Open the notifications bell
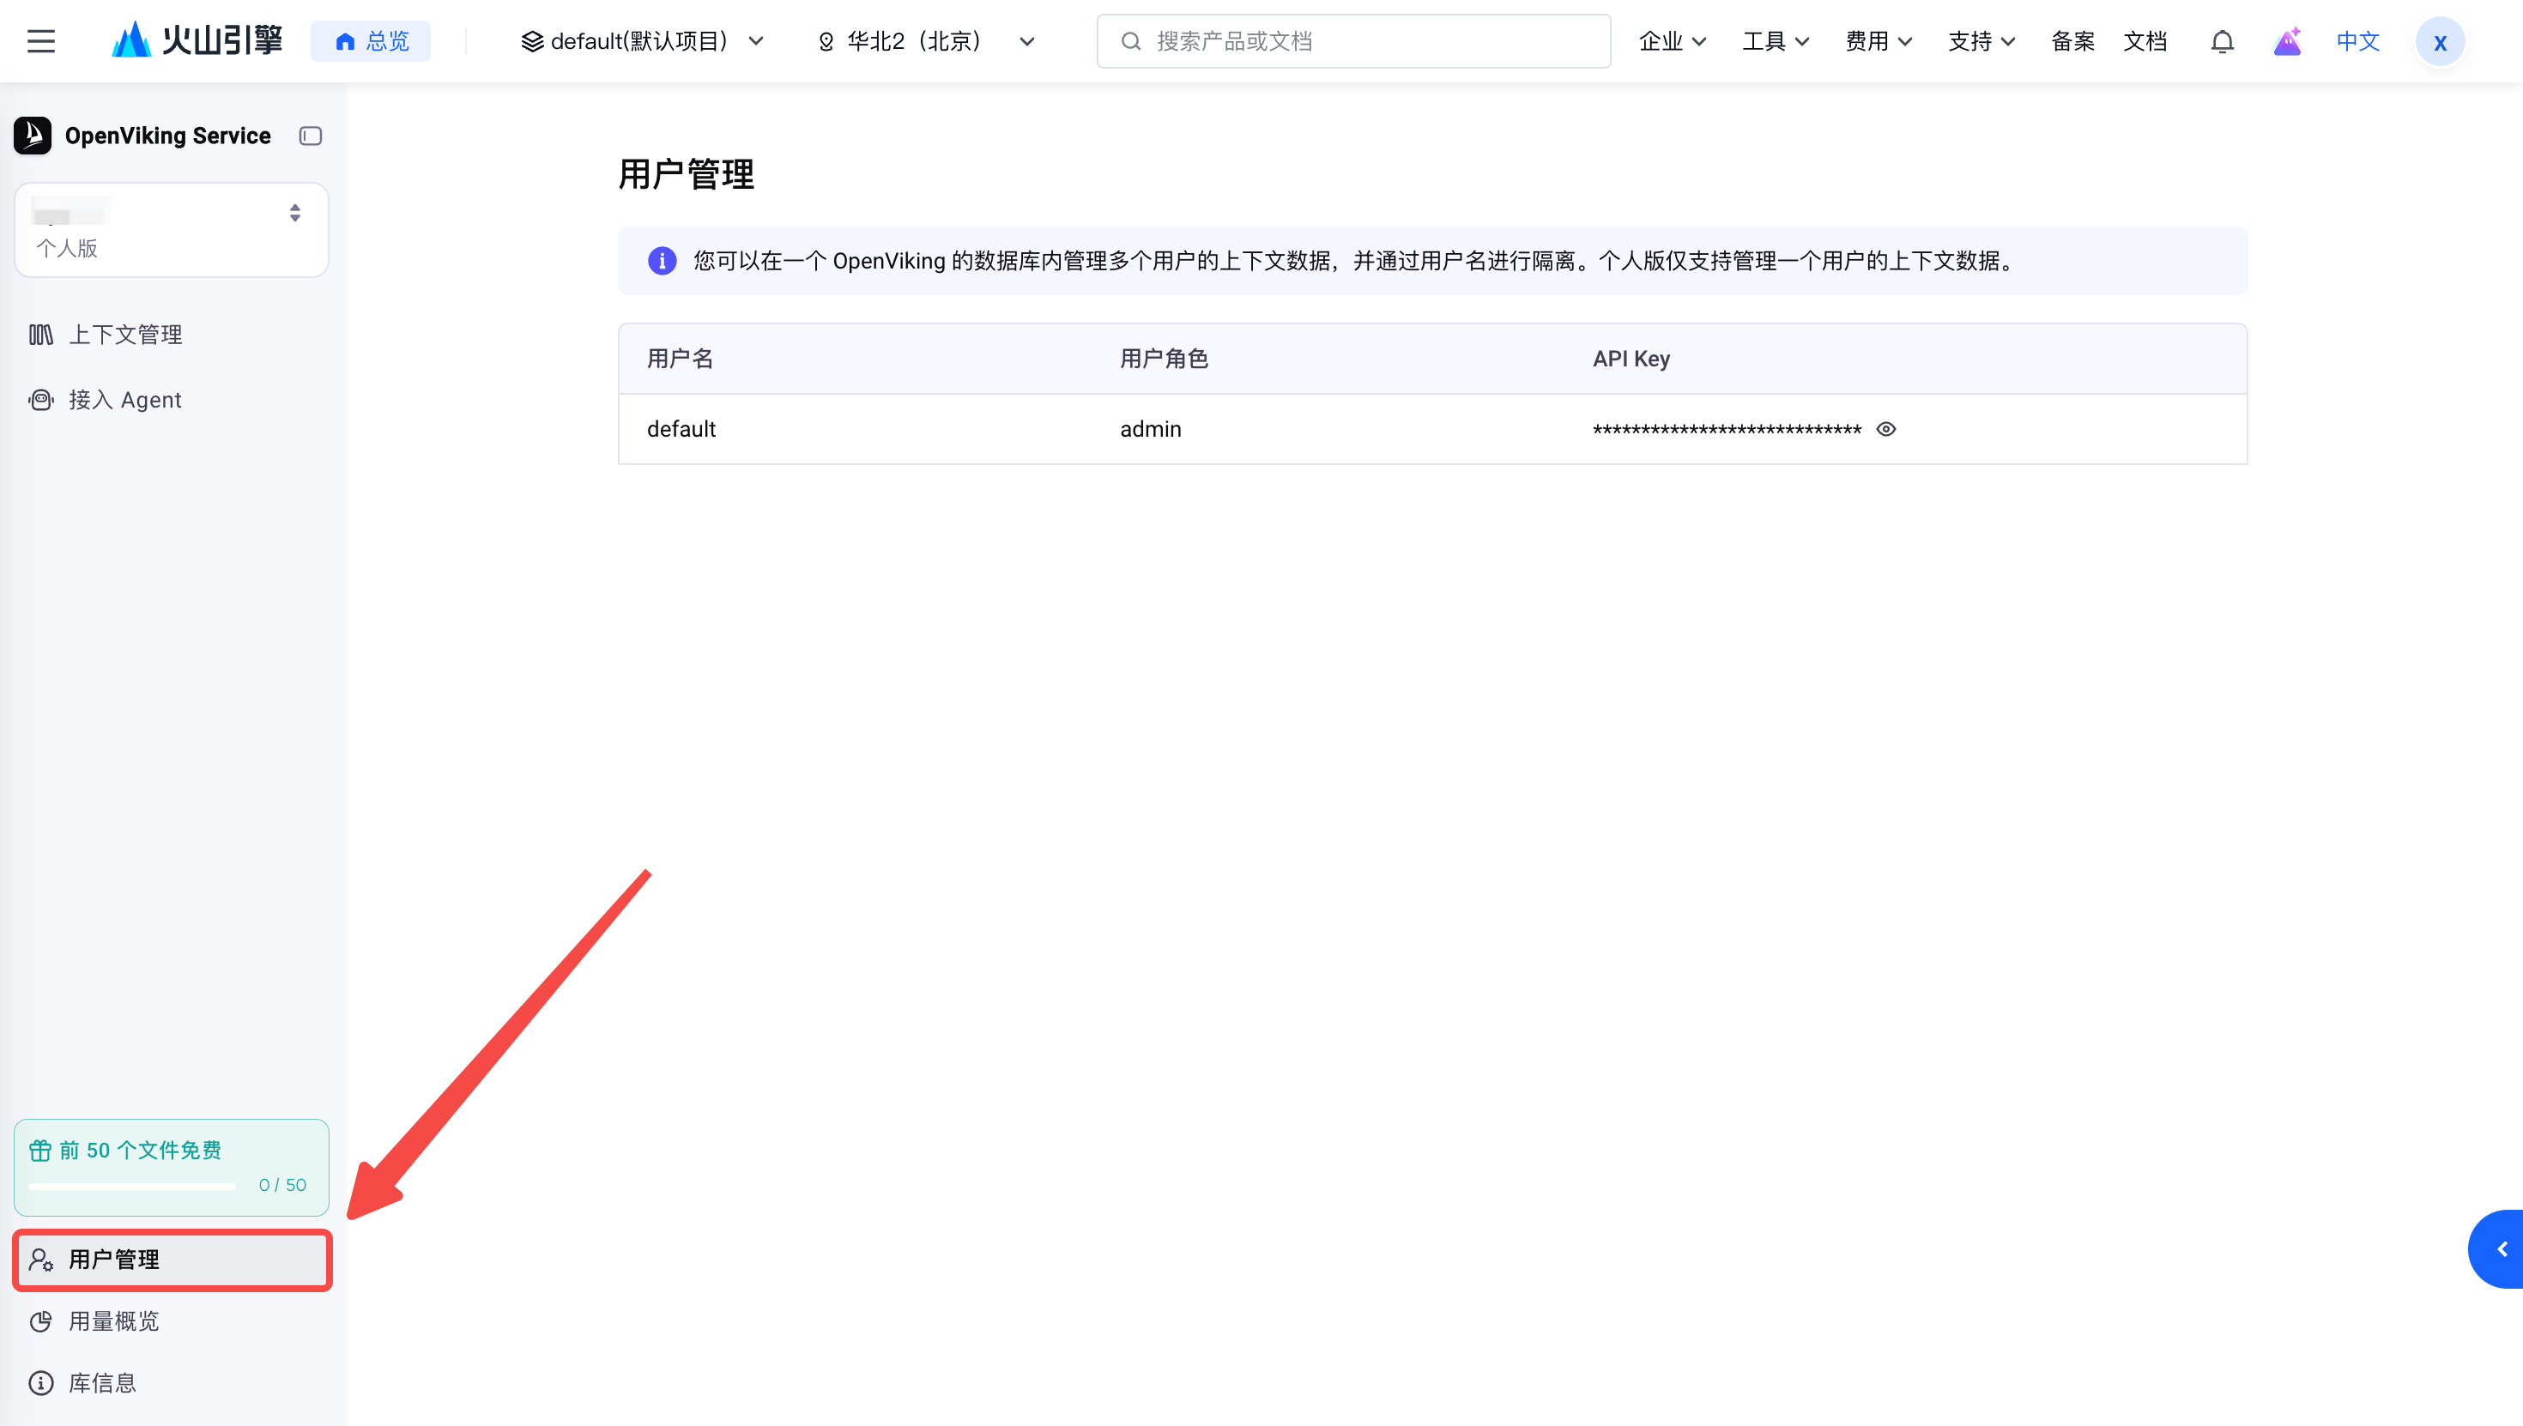This screenshot has width=2523, height=1426. 2223,41
